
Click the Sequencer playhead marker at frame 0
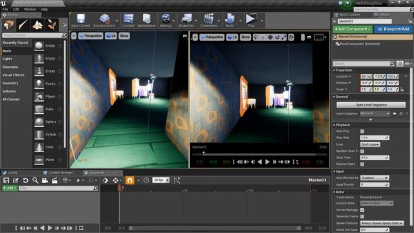[119, 188]
